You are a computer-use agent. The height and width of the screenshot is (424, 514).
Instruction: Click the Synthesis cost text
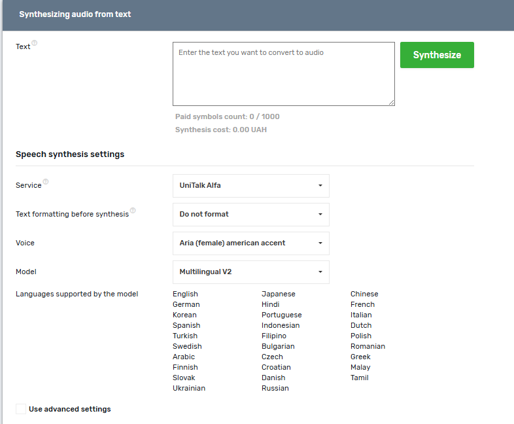click(220, 130)
